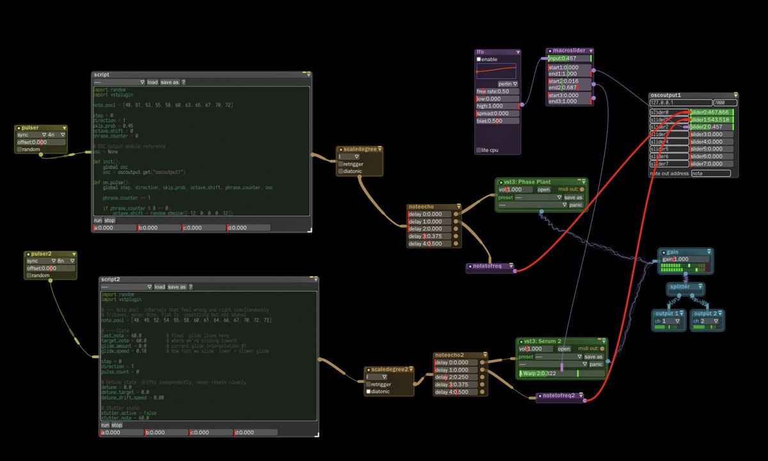768x461 pixels.
Task: Click Phase Plant midi out circle
Action: pos(582,189)
